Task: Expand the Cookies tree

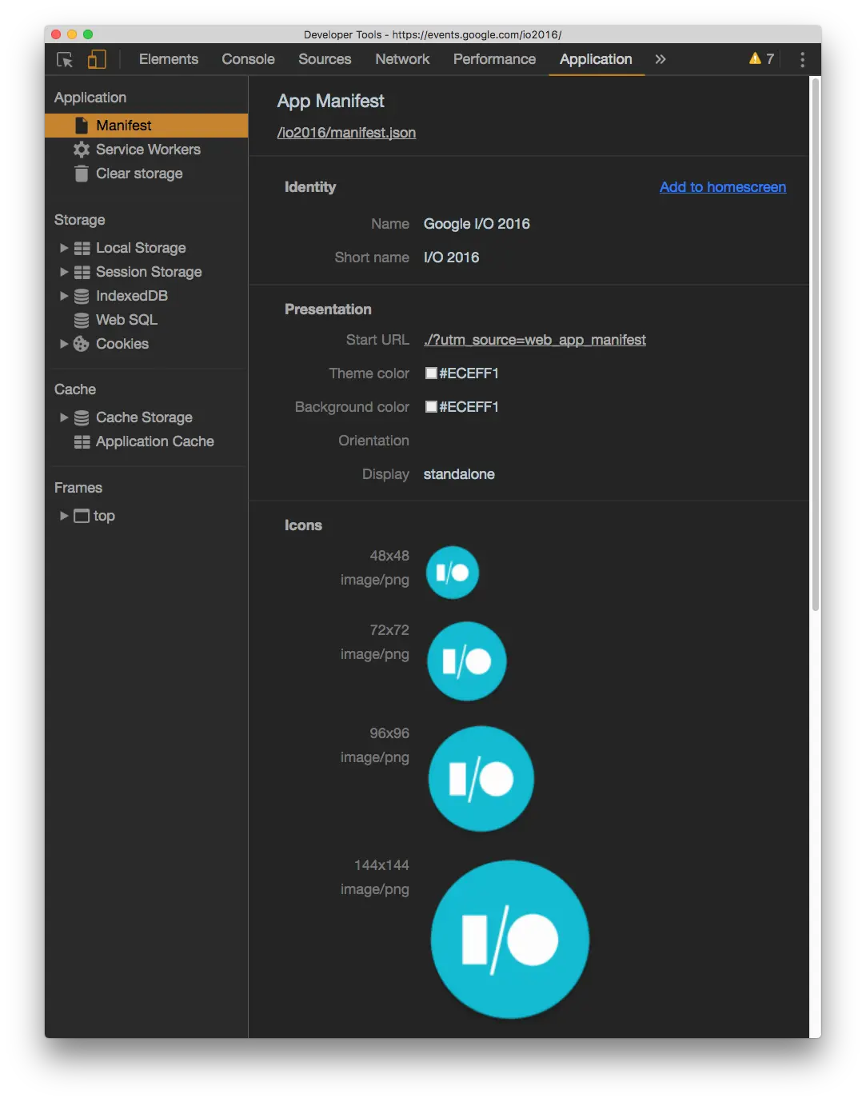Action: (x=64, y=344)
